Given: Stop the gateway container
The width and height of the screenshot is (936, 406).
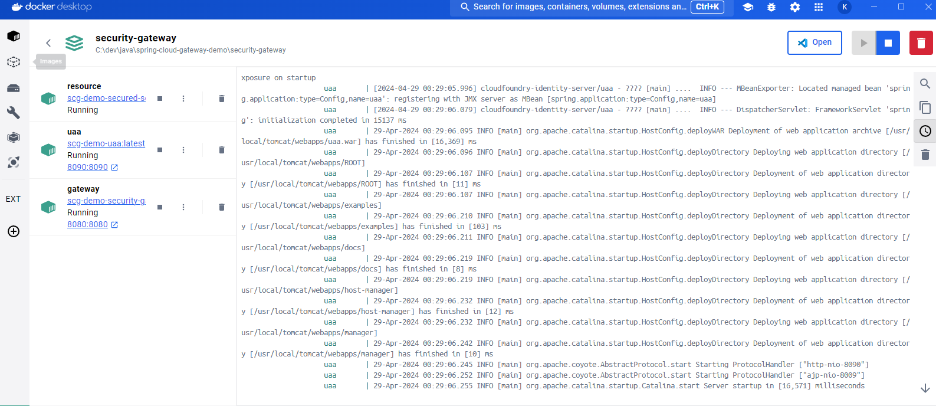Looking at the screenshot, I should click(x=160, y=207).
